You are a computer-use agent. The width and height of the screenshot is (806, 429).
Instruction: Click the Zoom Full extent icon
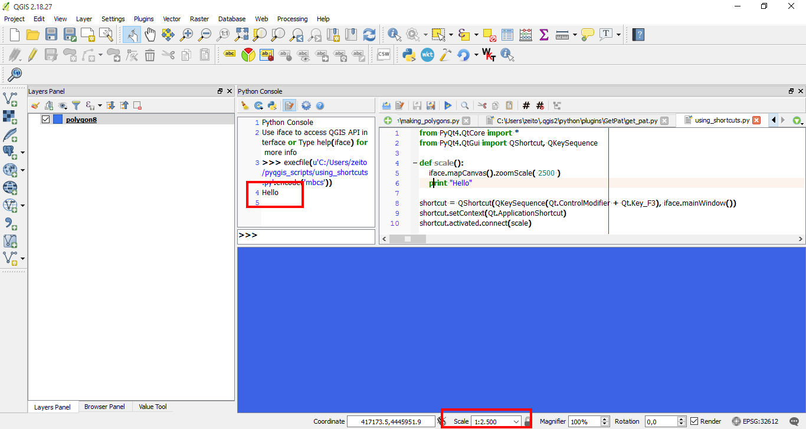(241, 35)
